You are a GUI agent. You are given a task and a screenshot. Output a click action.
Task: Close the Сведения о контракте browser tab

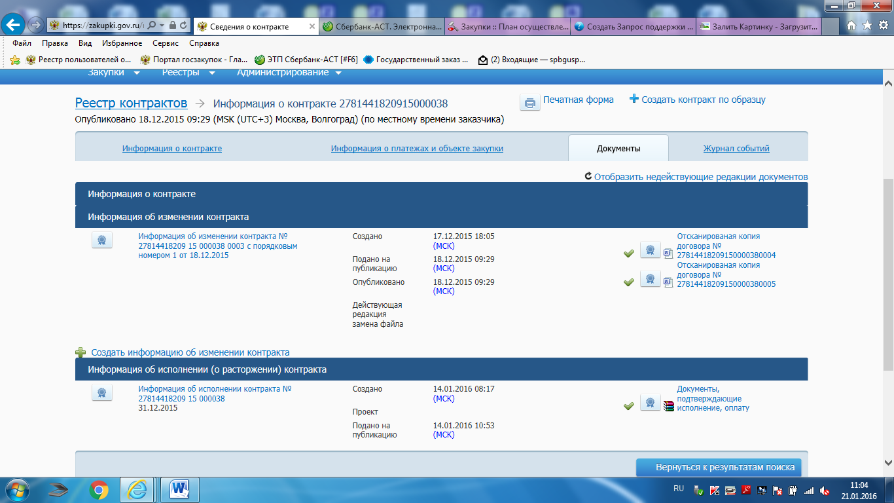click(312, 26)
